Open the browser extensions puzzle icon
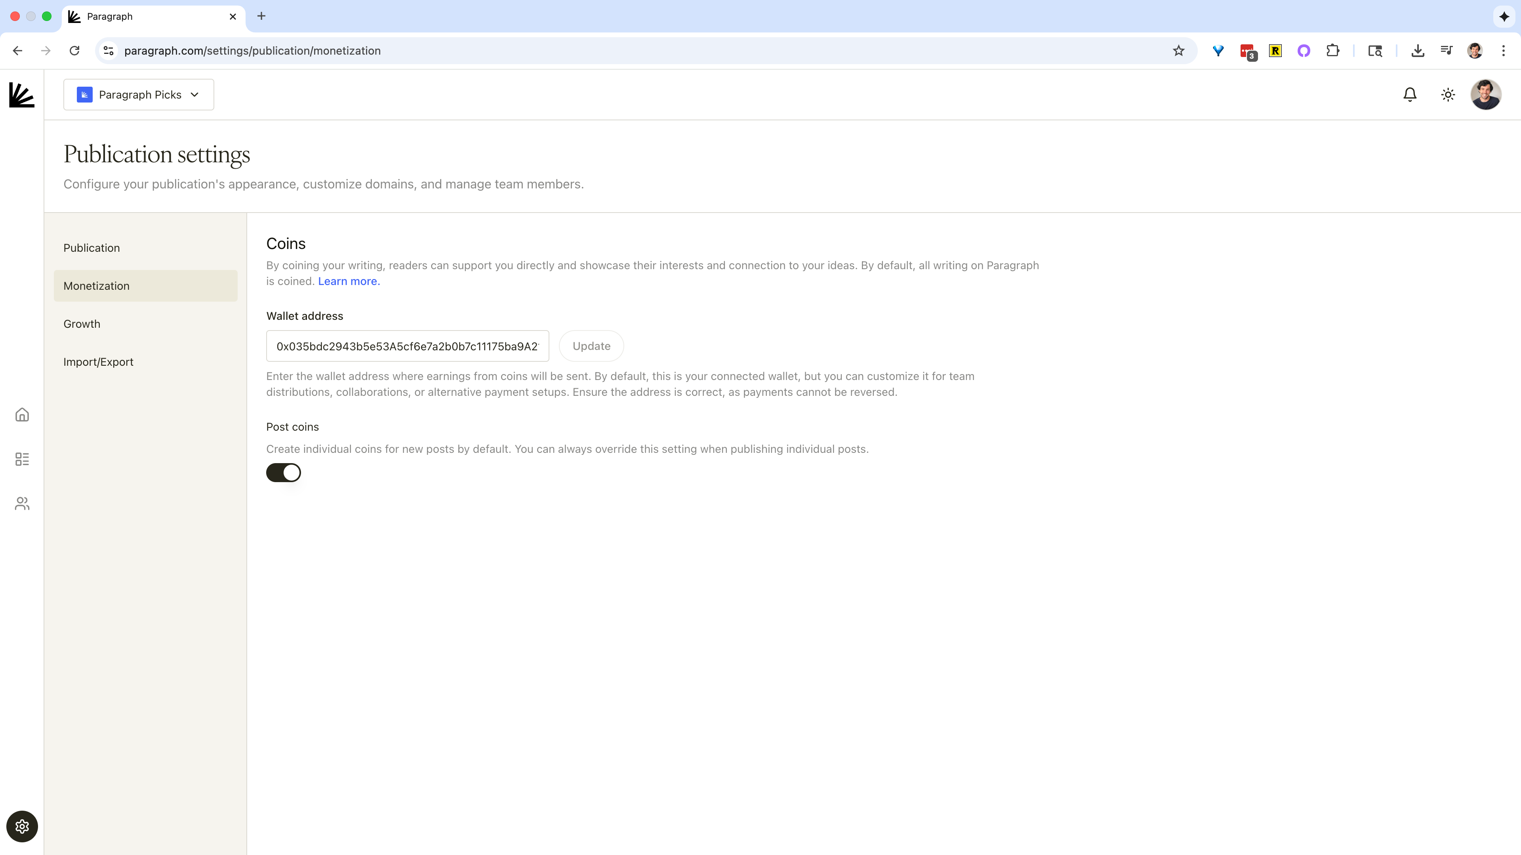 pyautogui.click(x=1332, y=51)
